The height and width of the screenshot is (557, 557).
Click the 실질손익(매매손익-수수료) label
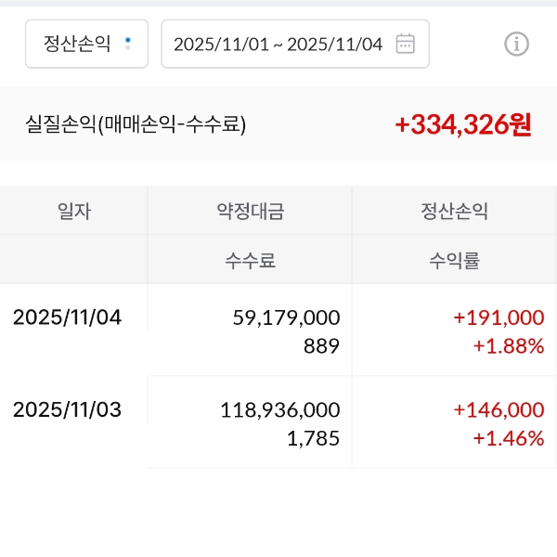(x=136, y=124)
